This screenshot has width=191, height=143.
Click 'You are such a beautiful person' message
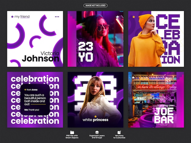pos(35,99)
